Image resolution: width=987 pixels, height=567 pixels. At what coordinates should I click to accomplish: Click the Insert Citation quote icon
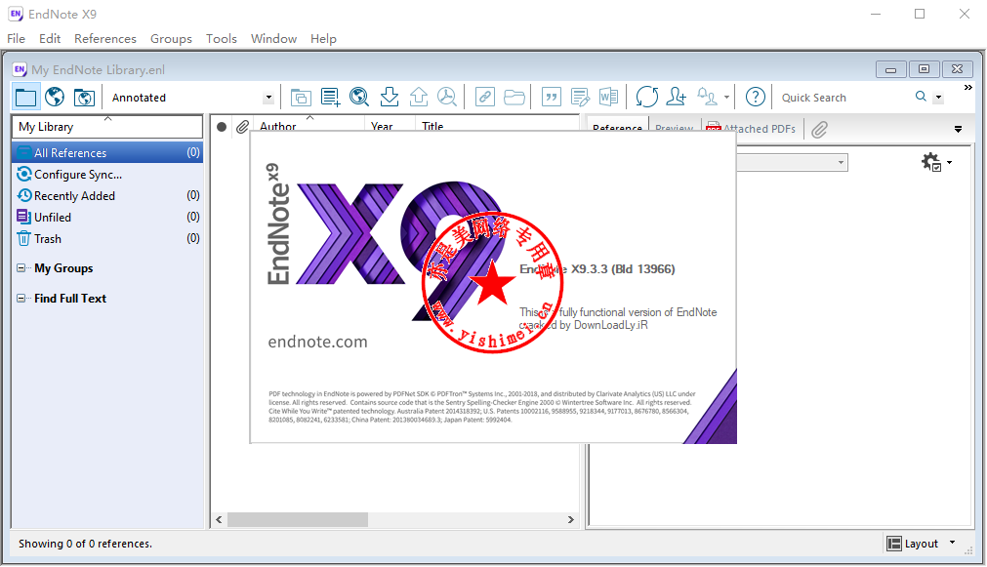click(x=551, y=97)
